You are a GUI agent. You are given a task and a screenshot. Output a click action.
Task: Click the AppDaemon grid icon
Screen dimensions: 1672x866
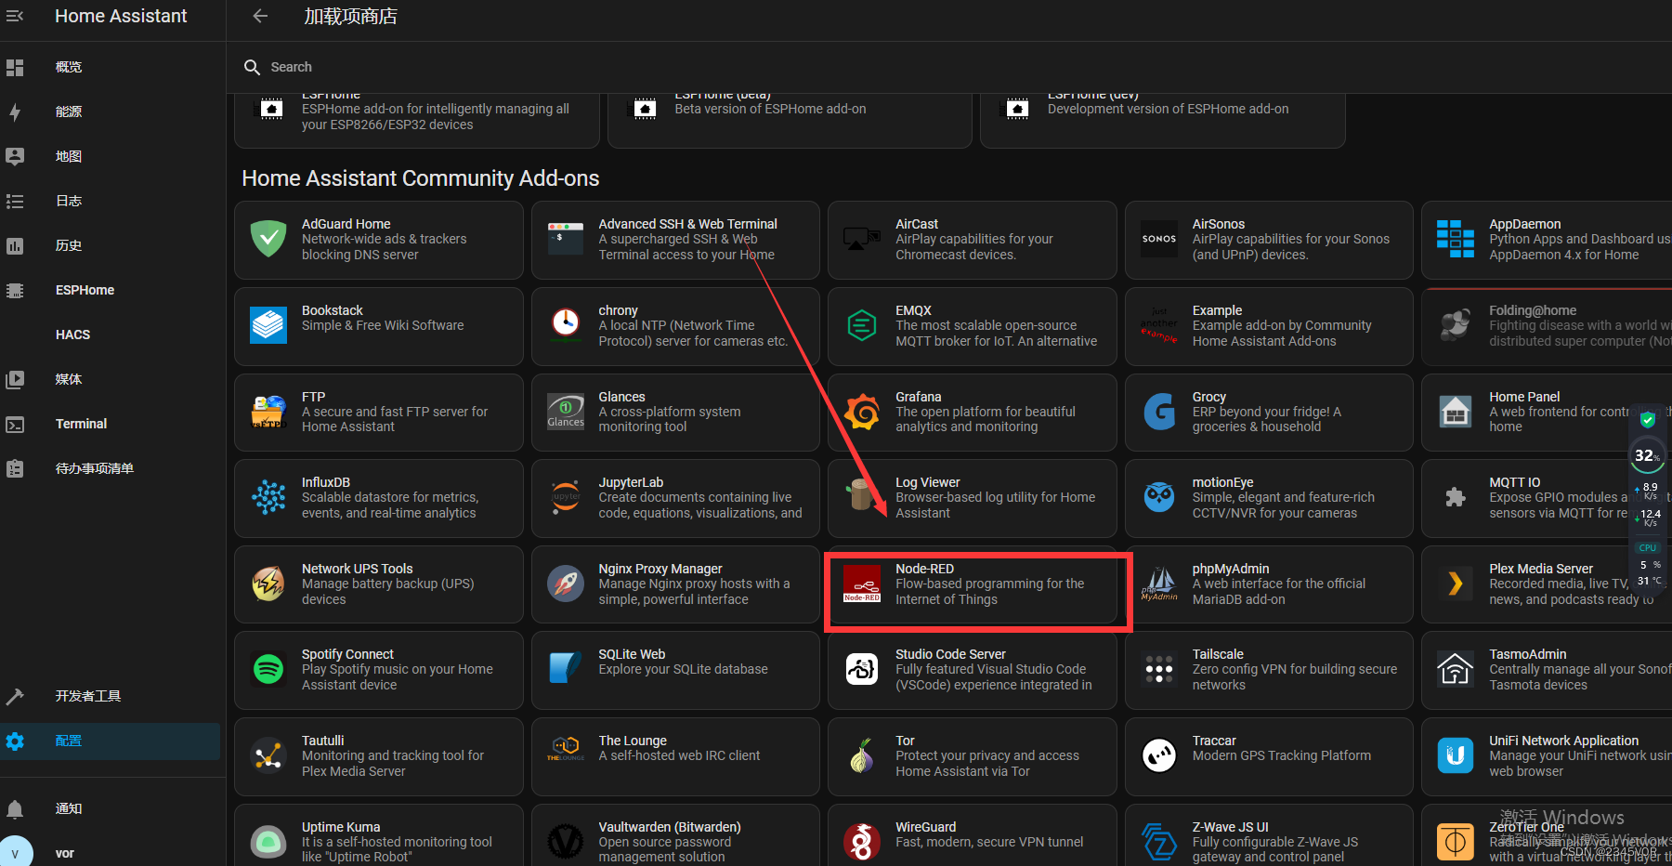(x=1456, y=239)
